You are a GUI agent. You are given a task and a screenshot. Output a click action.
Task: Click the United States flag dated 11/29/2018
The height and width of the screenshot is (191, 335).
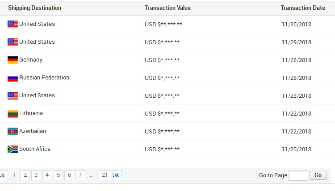13,42
